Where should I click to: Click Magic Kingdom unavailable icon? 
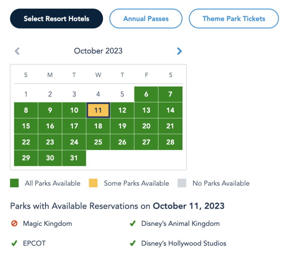point(14,224)
